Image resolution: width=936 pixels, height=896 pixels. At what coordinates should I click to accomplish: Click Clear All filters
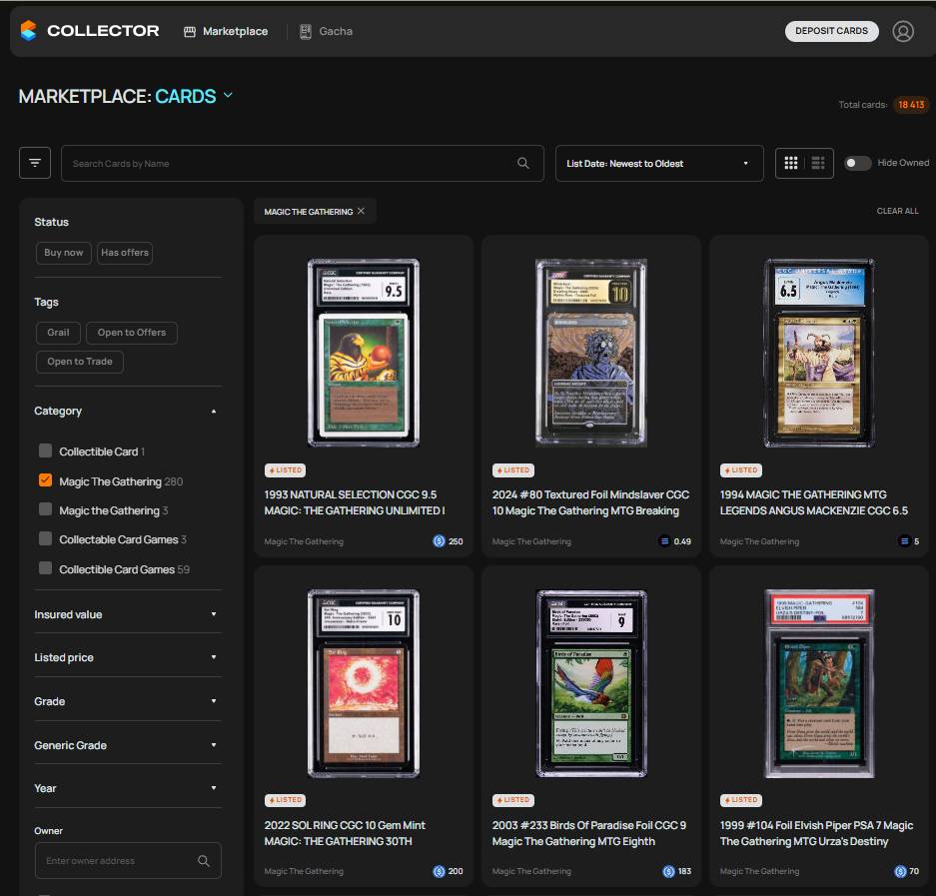897,211
